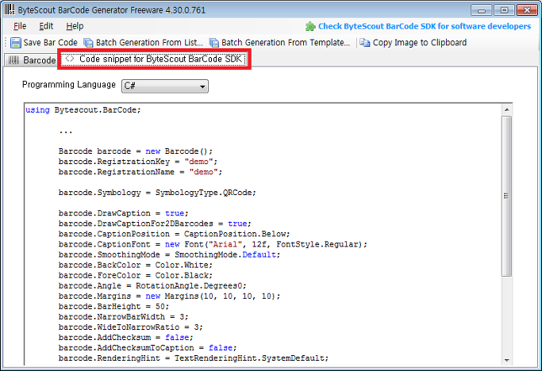Click the line 'using Bytescout.BarCode;'
Viewport: 542px width, 371px height.
83,110
